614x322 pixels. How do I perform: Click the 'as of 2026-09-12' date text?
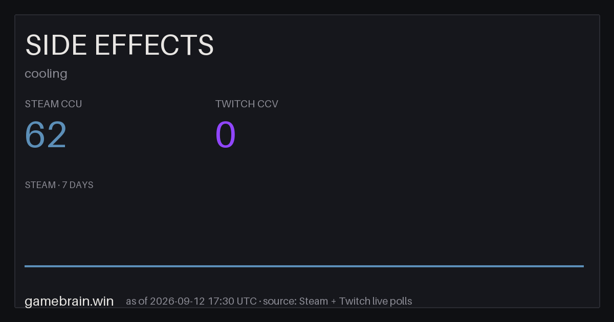pyautogui.click(x=165, y=301)
